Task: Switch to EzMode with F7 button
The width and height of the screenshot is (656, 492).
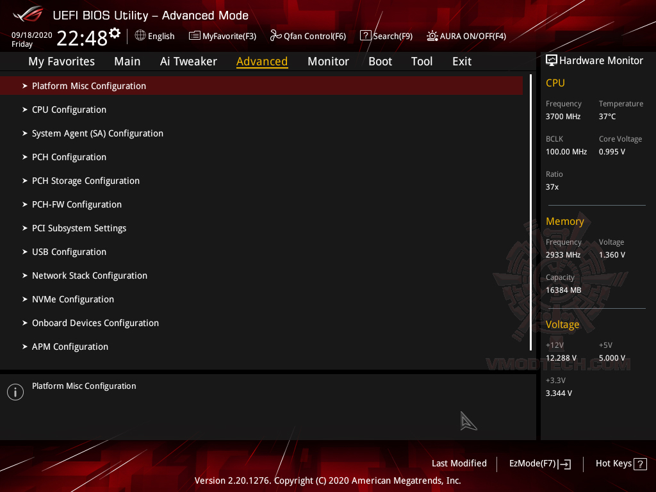Action: point(540,463)
